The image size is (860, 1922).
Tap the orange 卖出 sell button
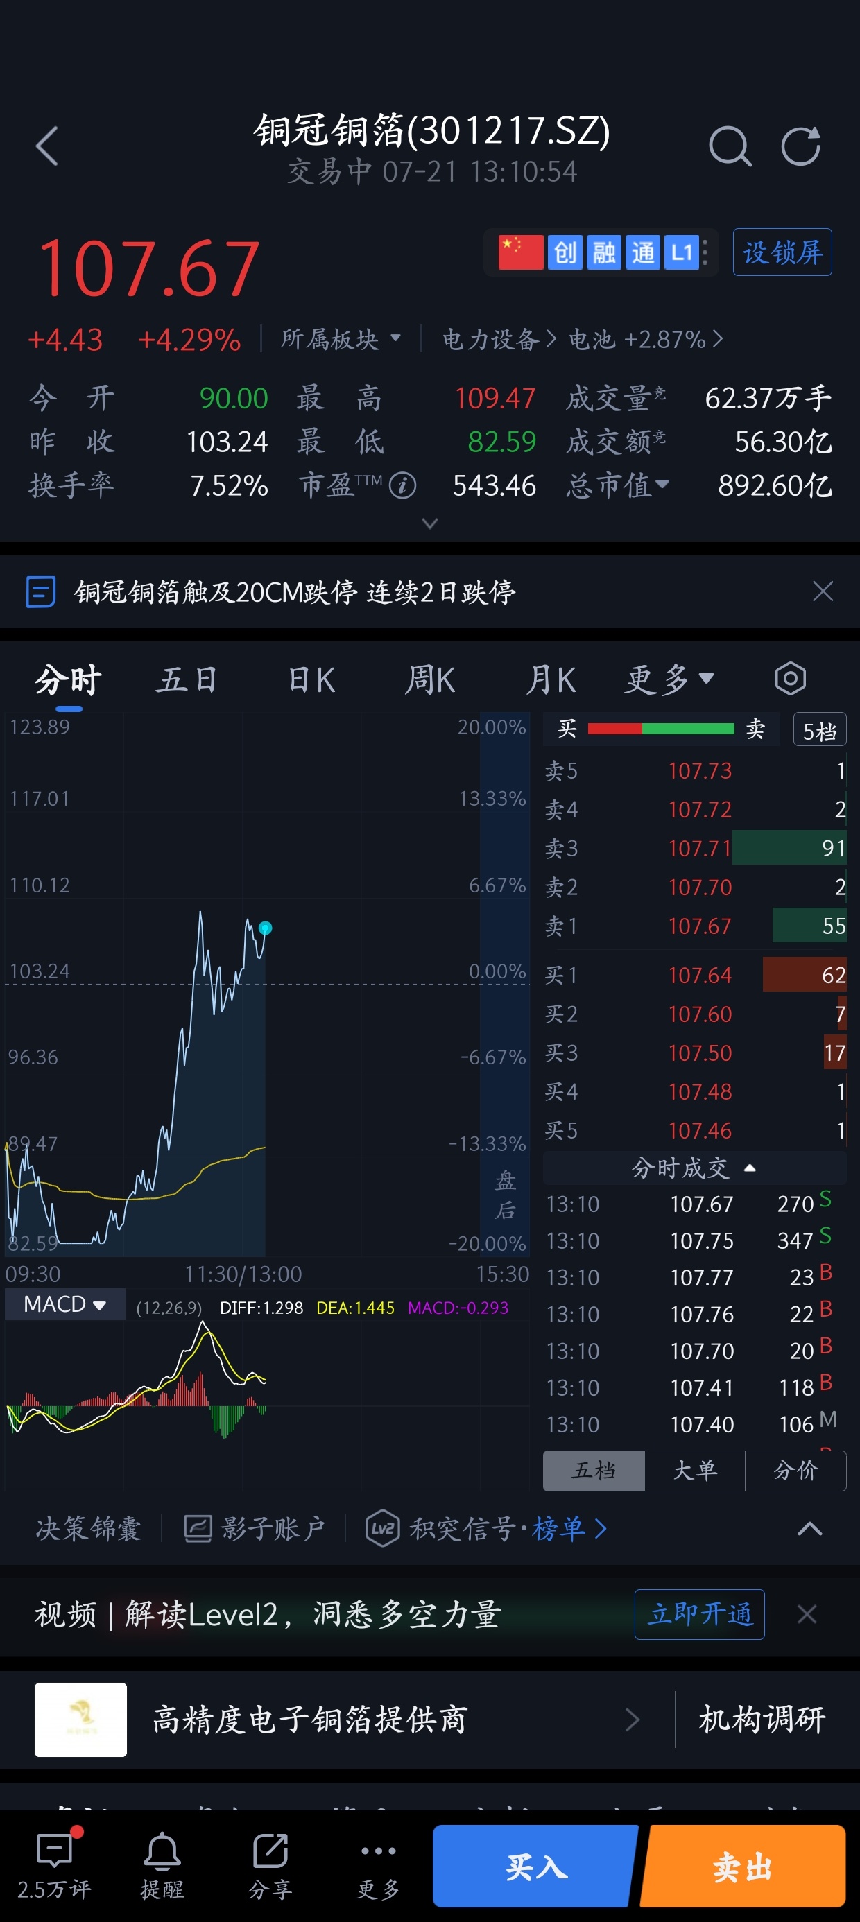743,1866
